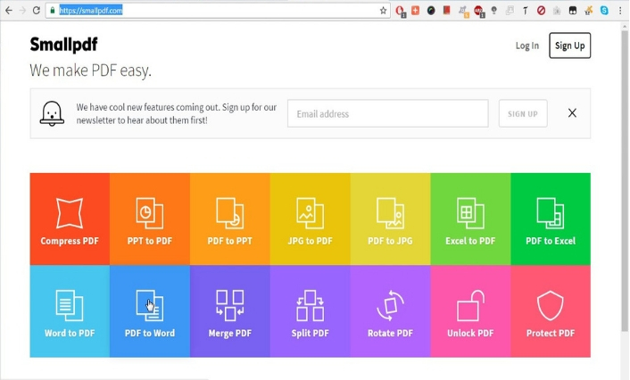Go back to the previous page
The image size is (630, 380).
(8, 11)
